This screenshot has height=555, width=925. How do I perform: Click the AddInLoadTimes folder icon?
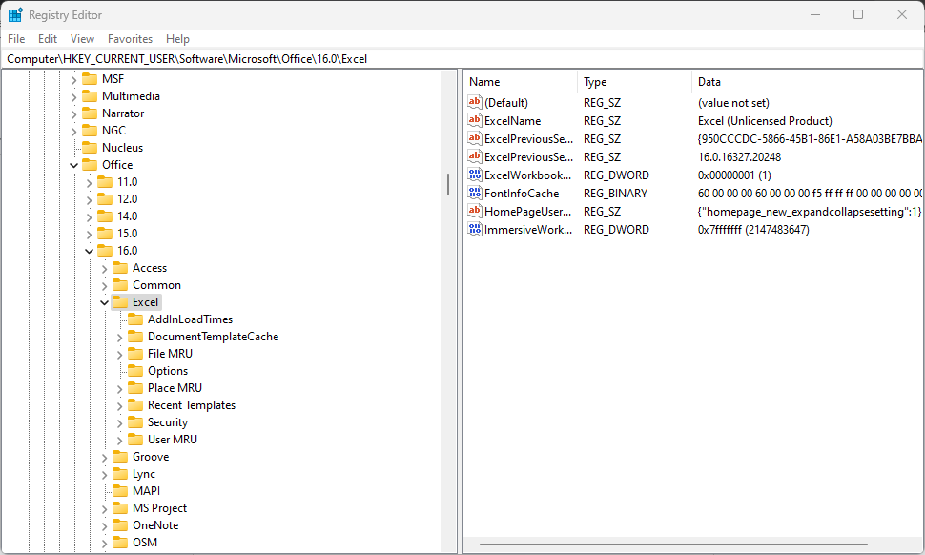(135, 319)
